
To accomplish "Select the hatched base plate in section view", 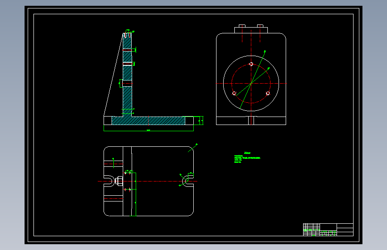I will [x=148, y=121].
